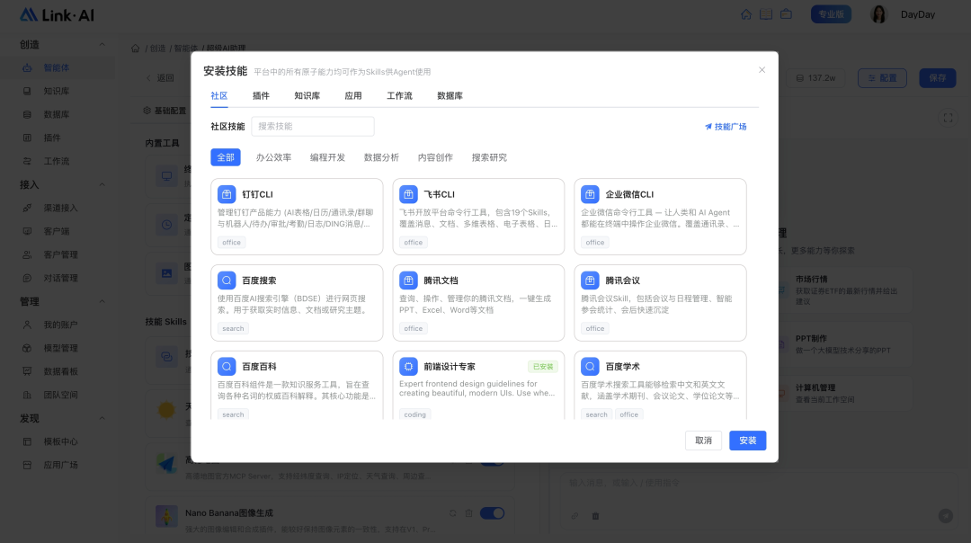Click the Link·AI logo
Image resolution: width=971 pixels, height=543 pixels.
57,15
